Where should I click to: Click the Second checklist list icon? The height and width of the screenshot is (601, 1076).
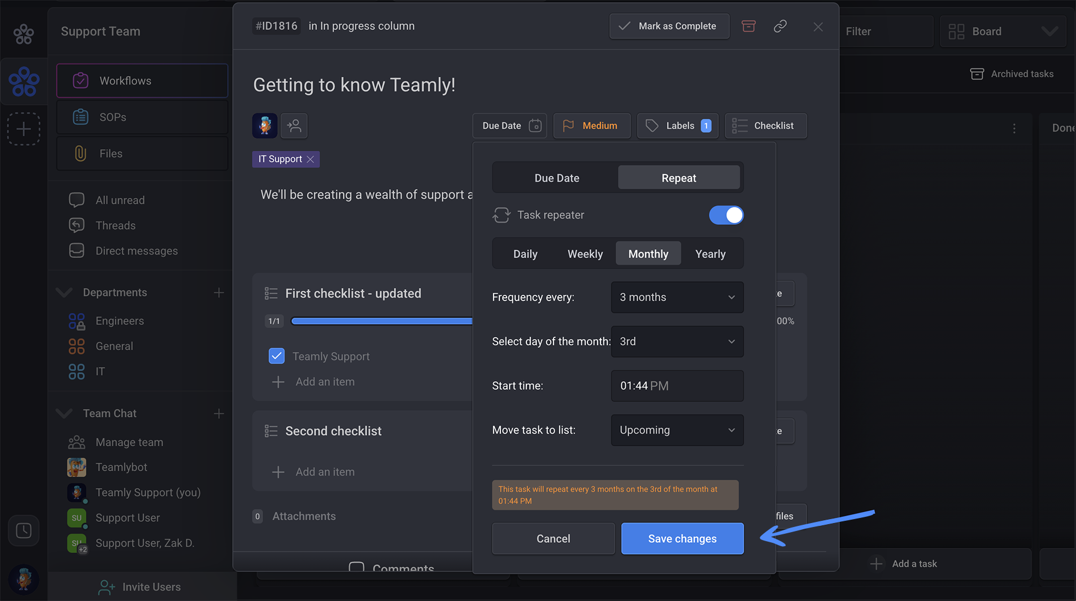pyautogui.click(x=271, y=431)
